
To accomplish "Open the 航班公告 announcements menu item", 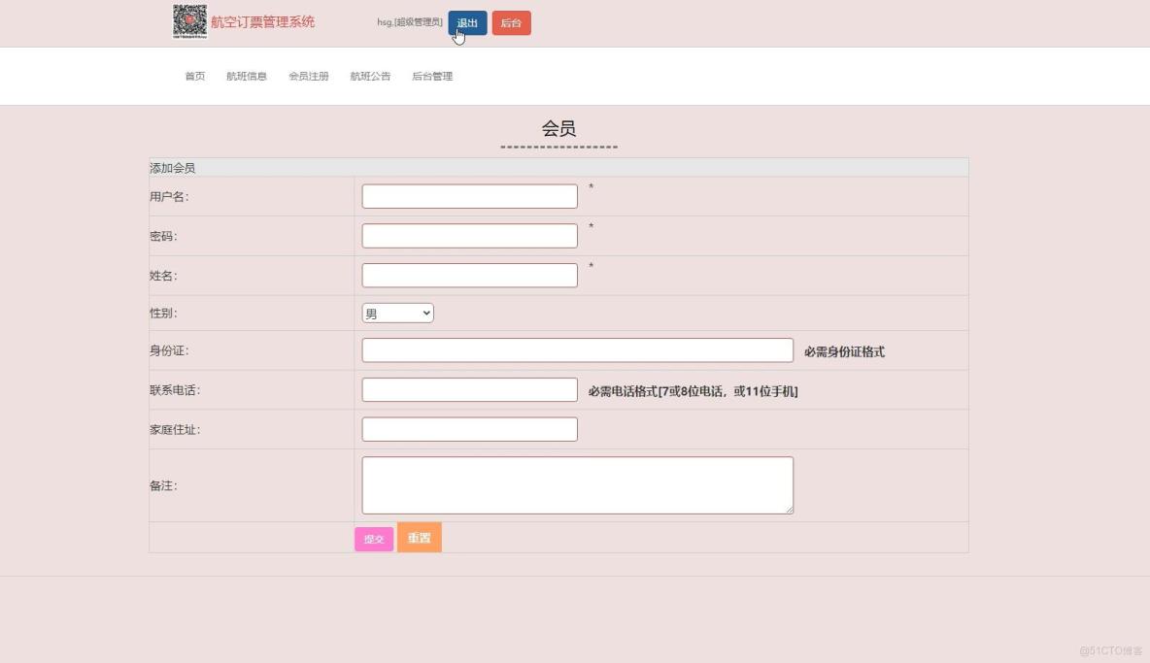I will coord(370,76).
